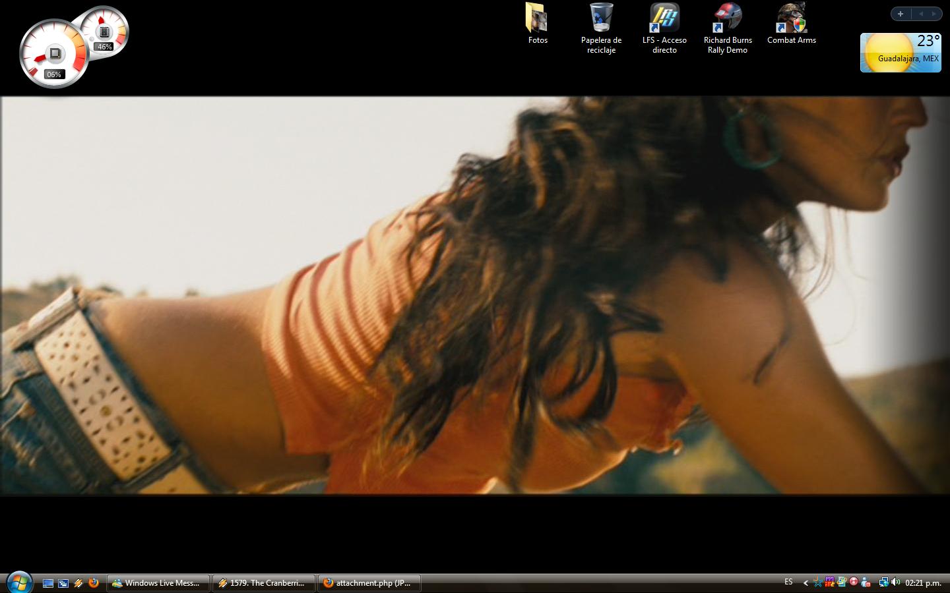Click the sidebar next gadgets page arrow
The width and height of the screenshot is (950, 593).
[x=934, y=14]
